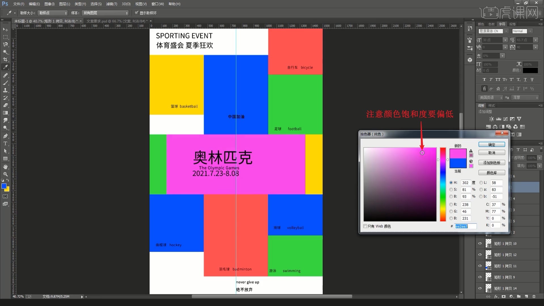
Task: Select the Hand tool
Action: coord(5,167)
